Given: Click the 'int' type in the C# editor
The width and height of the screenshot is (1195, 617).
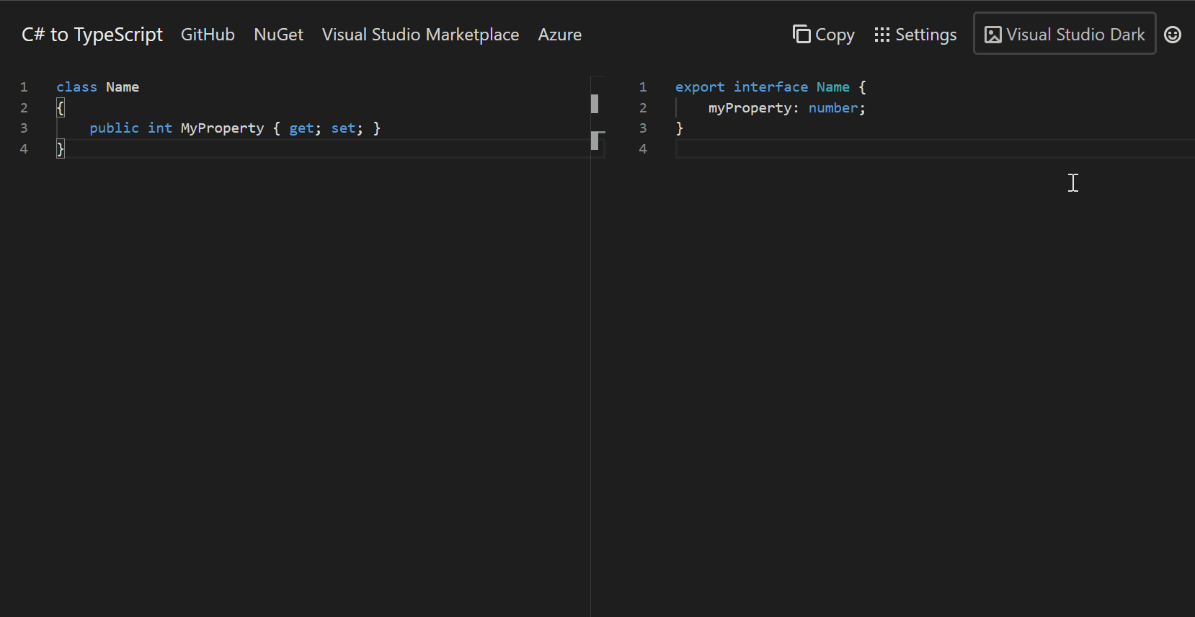Looking at the screenshot, I should (160, 128).
